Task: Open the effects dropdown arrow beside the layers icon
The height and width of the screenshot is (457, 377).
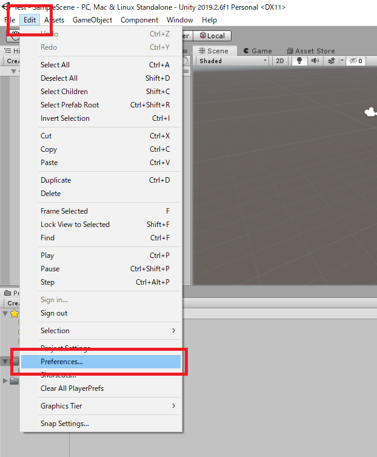Action: 342,61
